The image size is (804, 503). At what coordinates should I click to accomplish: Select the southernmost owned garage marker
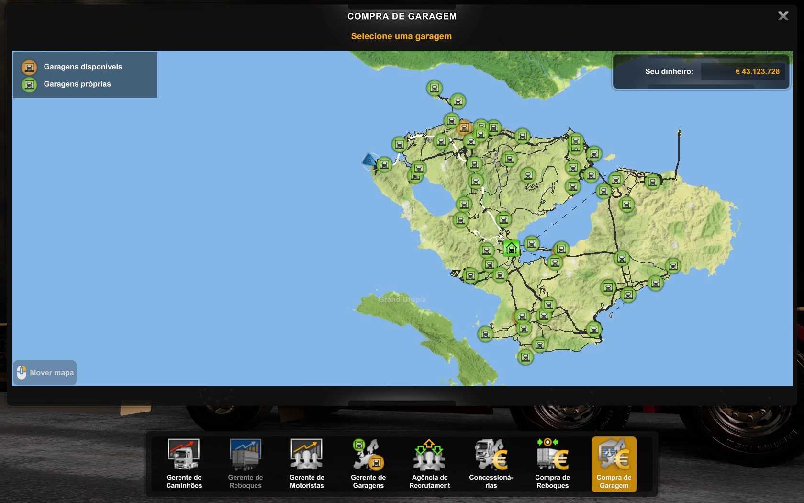tap(525, 357)
